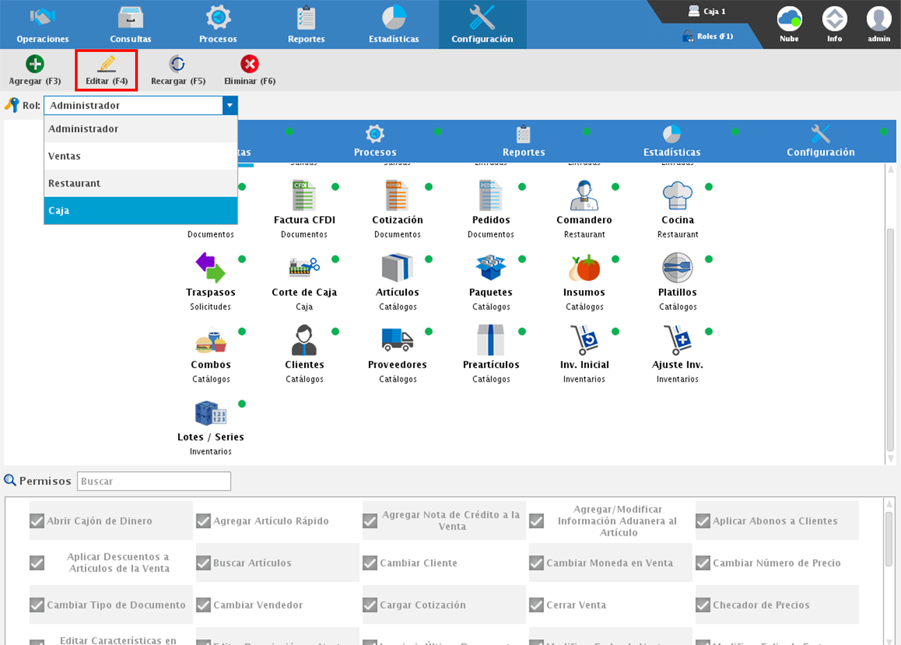Screen dimensions: 901x645
Task: Toggle the Checador de Precios checkbox
Action: pyautogui.click(x=703, y=605)
